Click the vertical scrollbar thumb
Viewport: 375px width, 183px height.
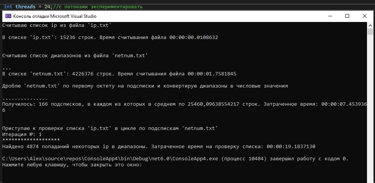[x=370, y=31]
